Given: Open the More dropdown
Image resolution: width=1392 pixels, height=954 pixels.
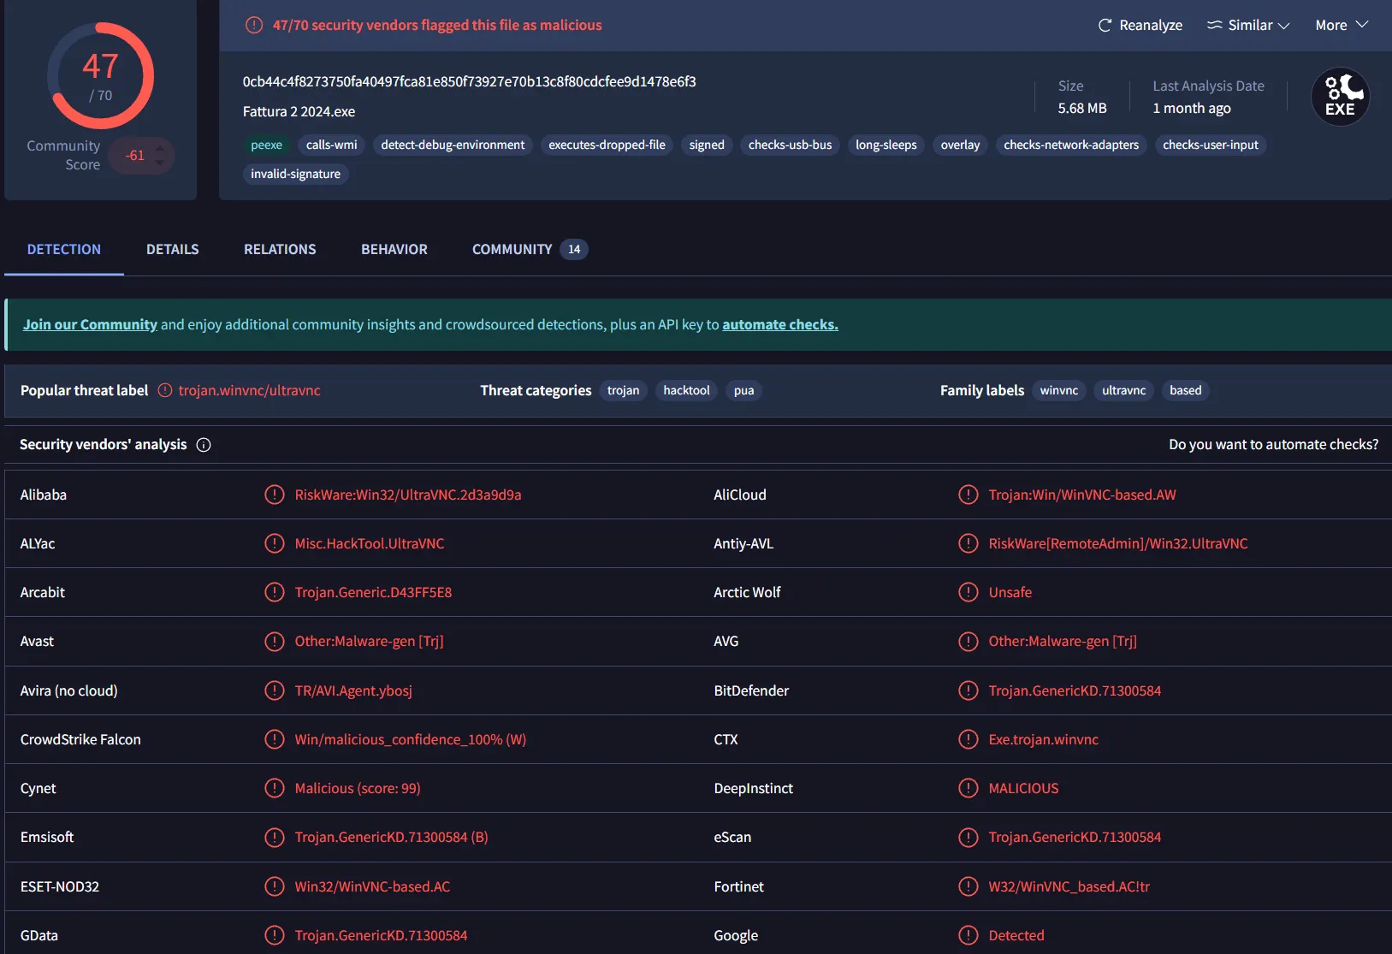Looking at the screenshot, I should click(x=1340, y=25).
